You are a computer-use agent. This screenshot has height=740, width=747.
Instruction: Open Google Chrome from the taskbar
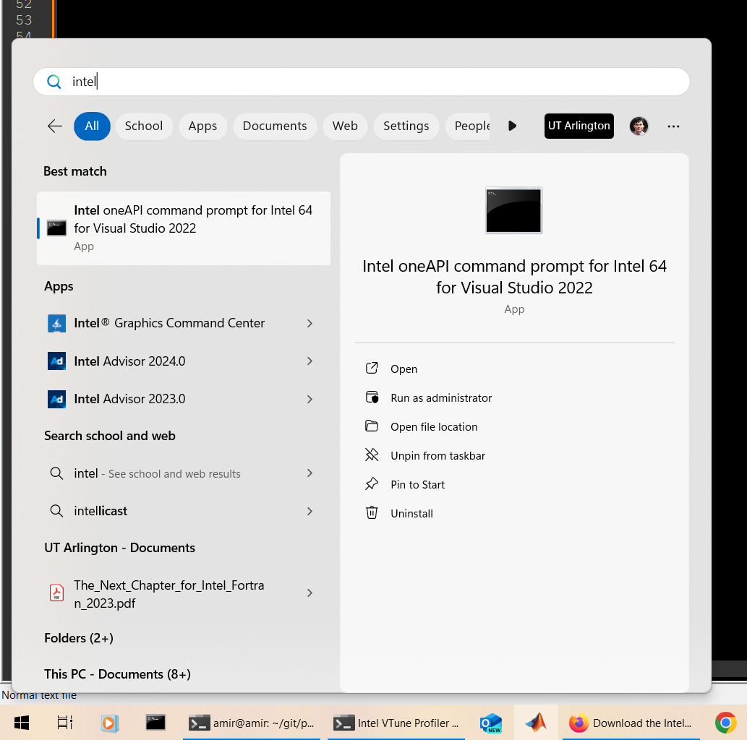(725, 723)
